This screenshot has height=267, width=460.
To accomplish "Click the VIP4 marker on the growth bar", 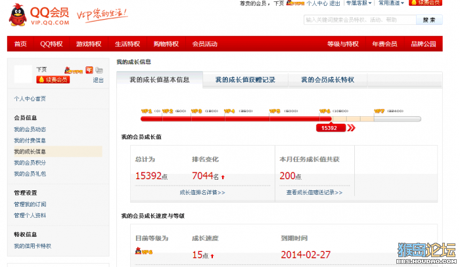I will [x=229, y=111].
